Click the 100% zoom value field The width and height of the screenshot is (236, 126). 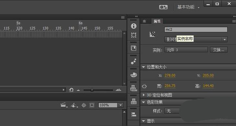[x=108, y=105]
